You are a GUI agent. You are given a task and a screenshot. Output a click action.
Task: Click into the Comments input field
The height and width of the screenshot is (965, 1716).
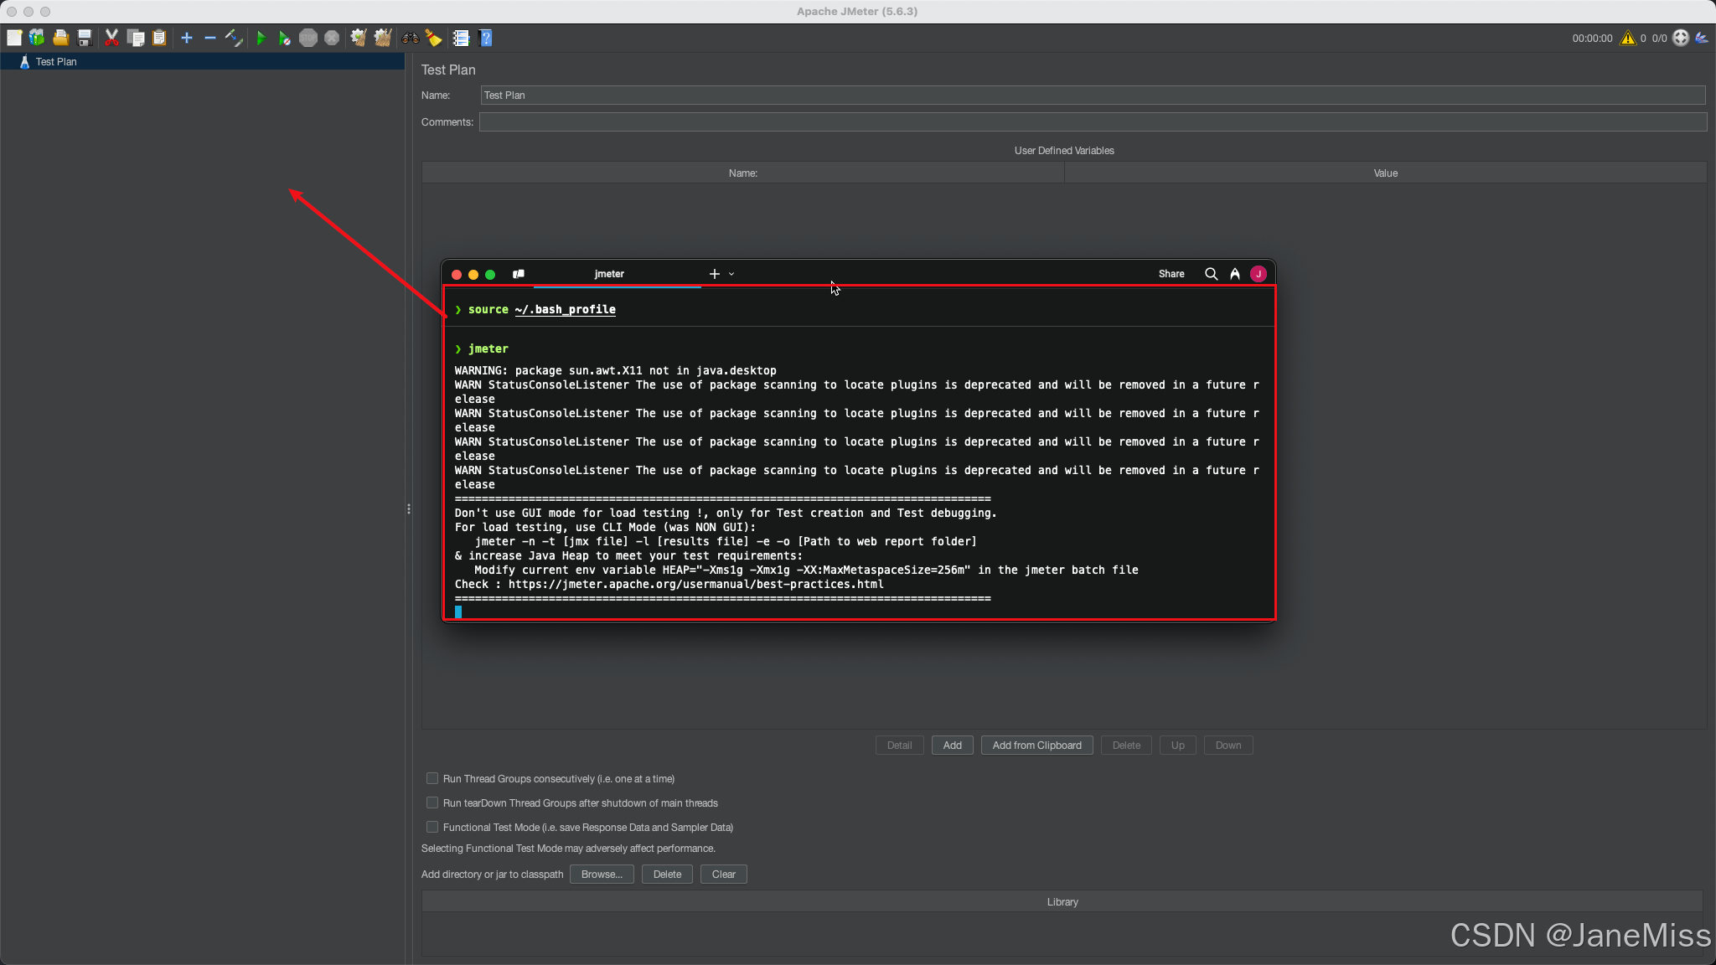point(1093,122)
